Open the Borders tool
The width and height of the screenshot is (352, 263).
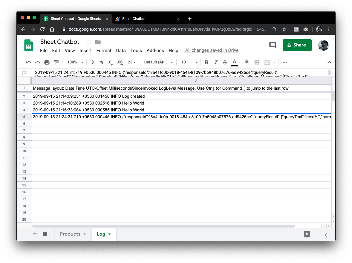tap(257, 62)
